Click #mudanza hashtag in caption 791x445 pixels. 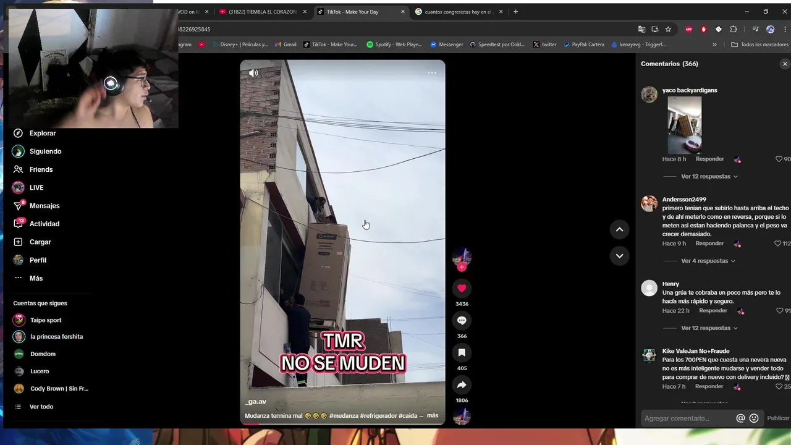coord(344,415)
